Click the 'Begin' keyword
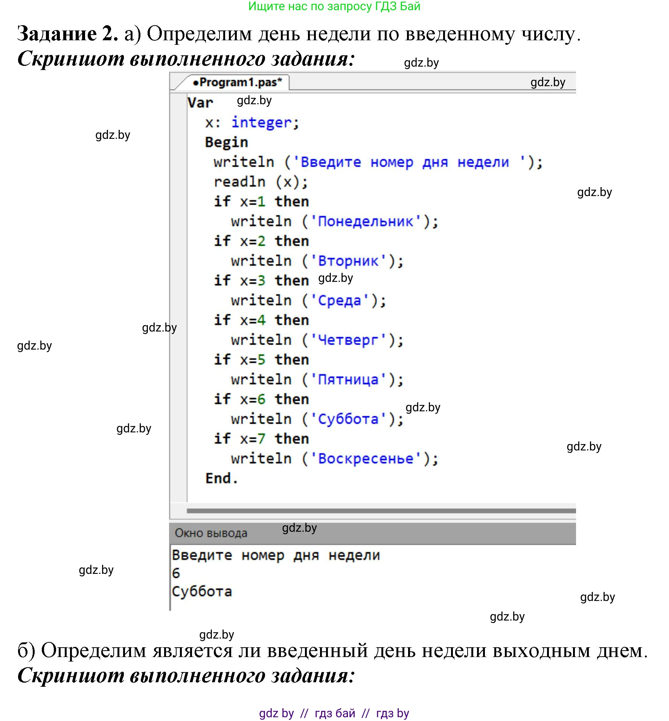The height and width of the screenshot is (721, 669). 226,142
